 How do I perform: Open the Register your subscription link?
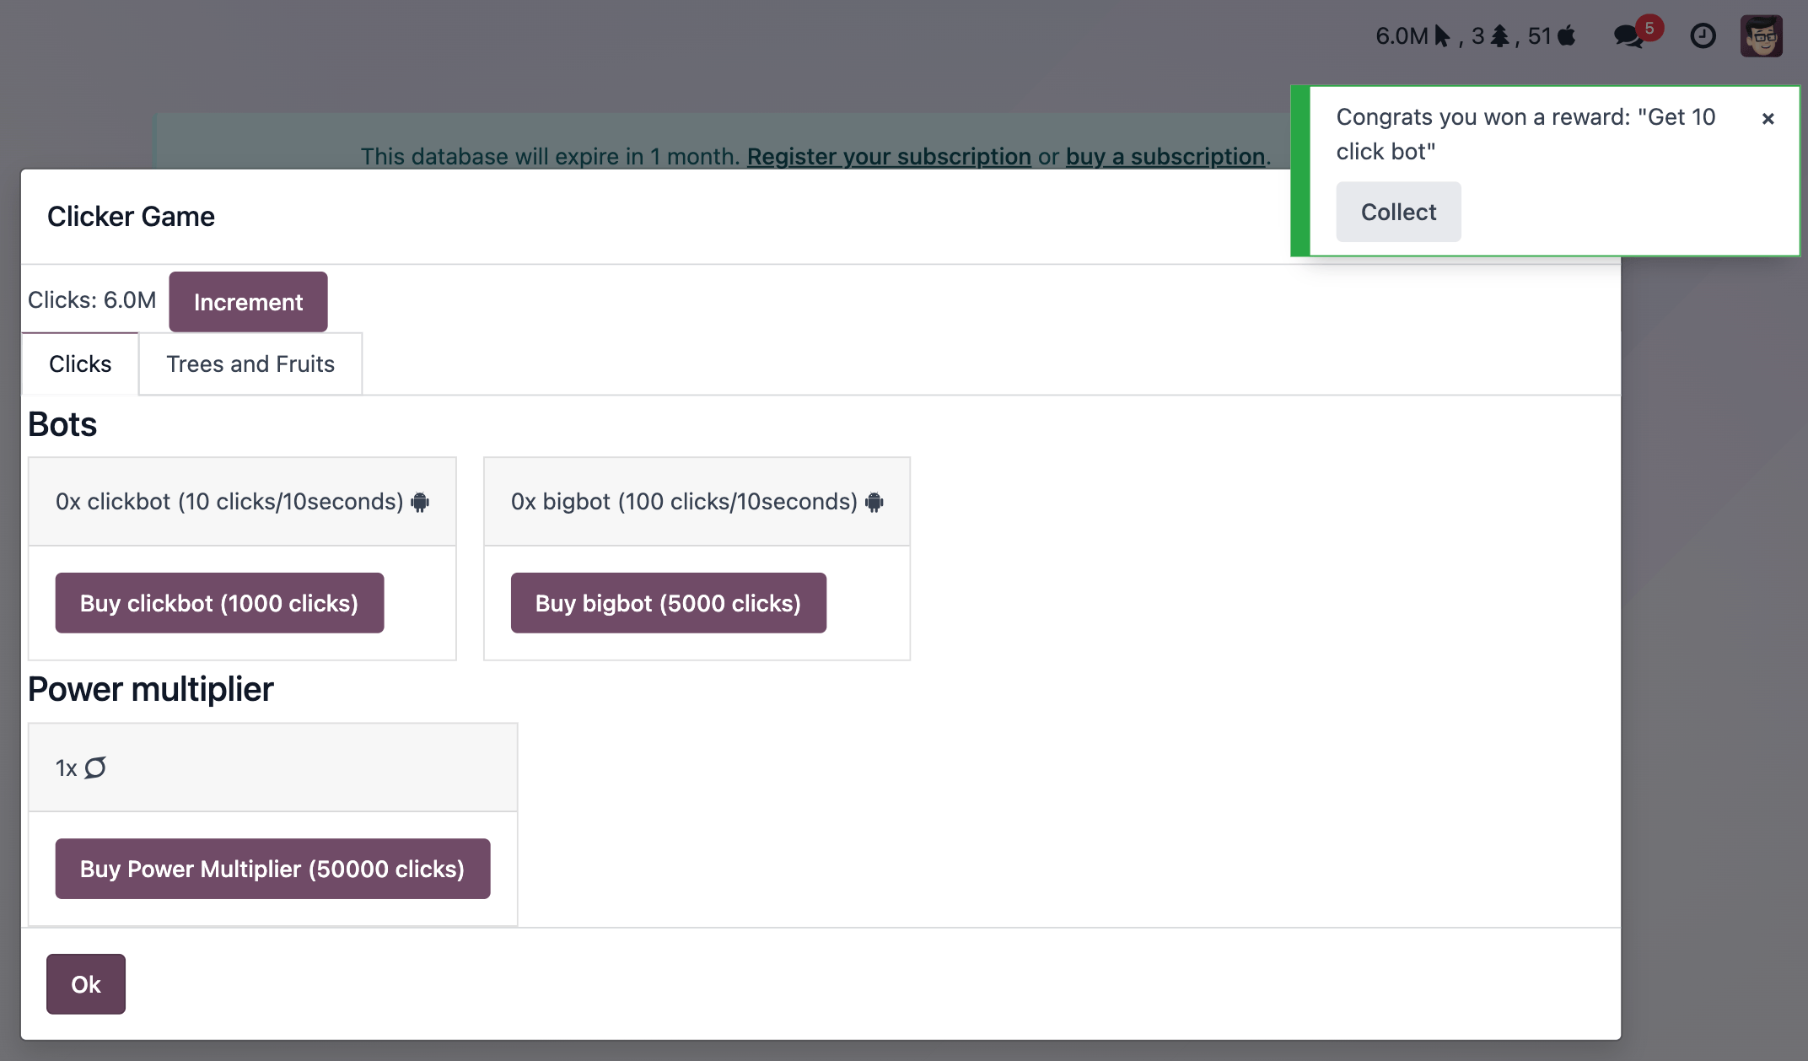[889, 156]
